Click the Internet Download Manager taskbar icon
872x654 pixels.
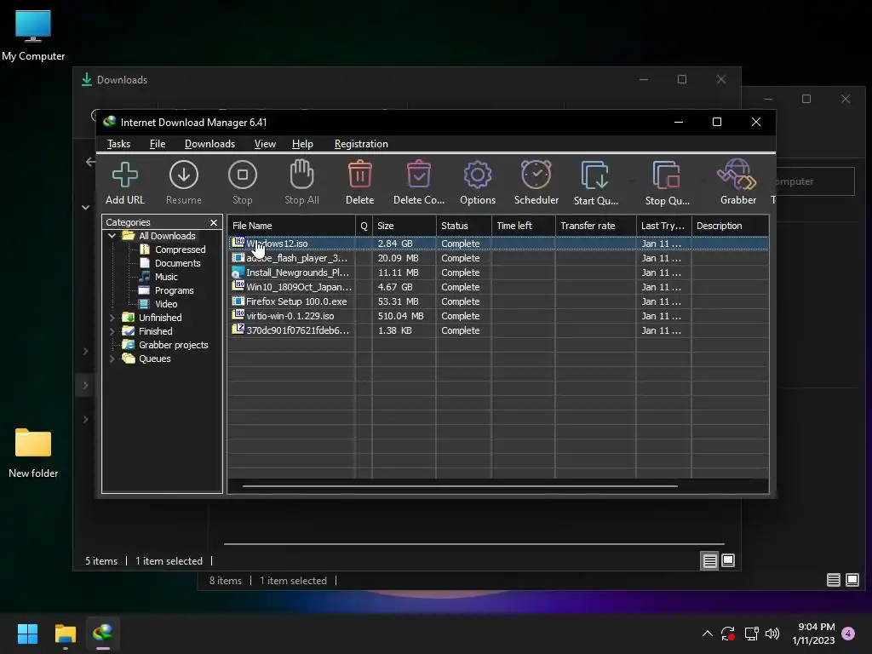[103, 634]
